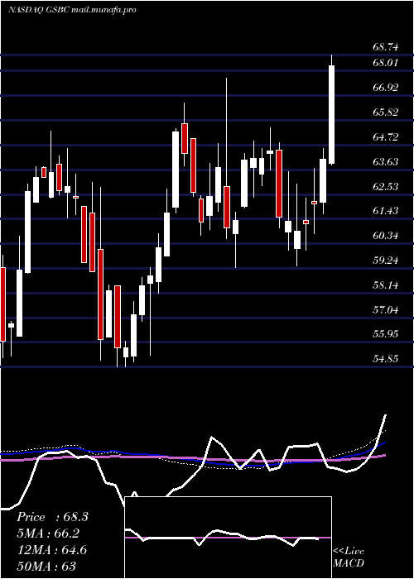Screen dimensions: 414x579
Task: Click the 65.82 price axis label
Action: click(386, 112)
